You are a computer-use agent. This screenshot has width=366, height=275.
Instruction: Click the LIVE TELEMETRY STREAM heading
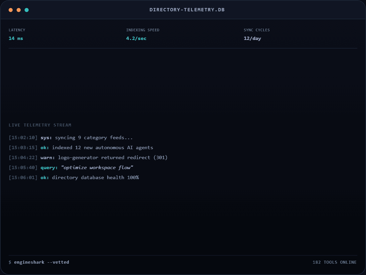[40, 125]
